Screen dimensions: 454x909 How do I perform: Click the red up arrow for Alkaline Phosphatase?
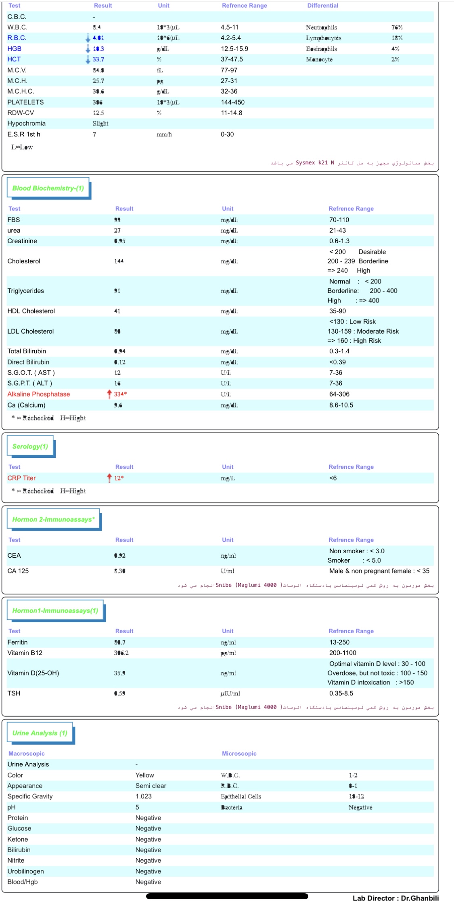(x=109, y=394)
